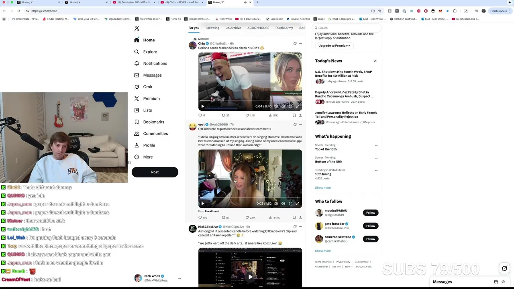Image resolution: width=514 pixels, height=289 pixels.
Task: Open Communities in the sidebar
Action: coord(151,133)
